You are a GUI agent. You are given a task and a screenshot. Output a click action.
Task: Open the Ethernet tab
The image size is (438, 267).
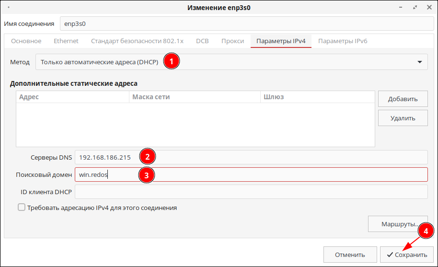66,41
